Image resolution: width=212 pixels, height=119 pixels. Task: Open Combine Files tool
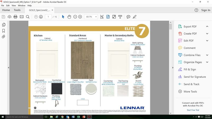[x=192, y=55]
